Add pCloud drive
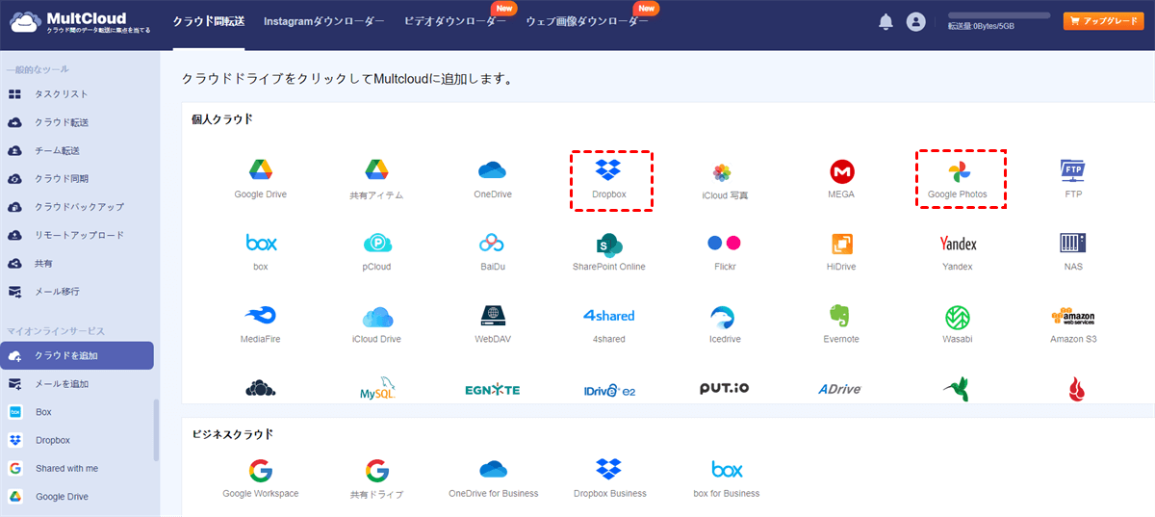Viewport: 1155px width, 517px height. (x=376, y=251)
